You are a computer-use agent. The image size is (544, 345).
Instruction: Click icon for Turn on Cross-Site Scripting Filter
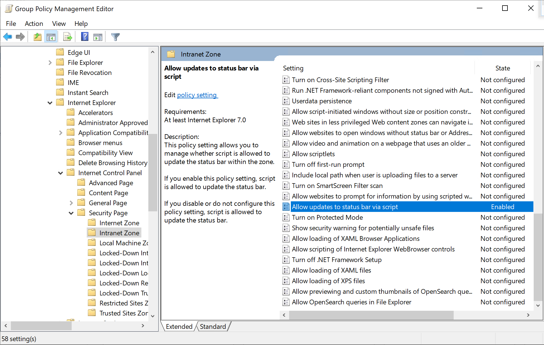tap(286, 80)
